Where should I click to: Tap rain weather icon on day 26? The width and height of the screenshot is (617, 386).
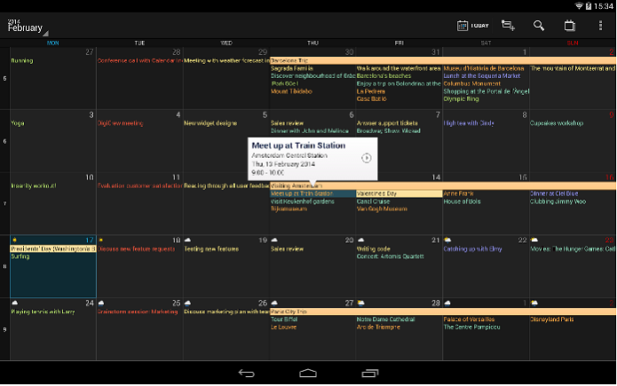[x=187, y=303]
